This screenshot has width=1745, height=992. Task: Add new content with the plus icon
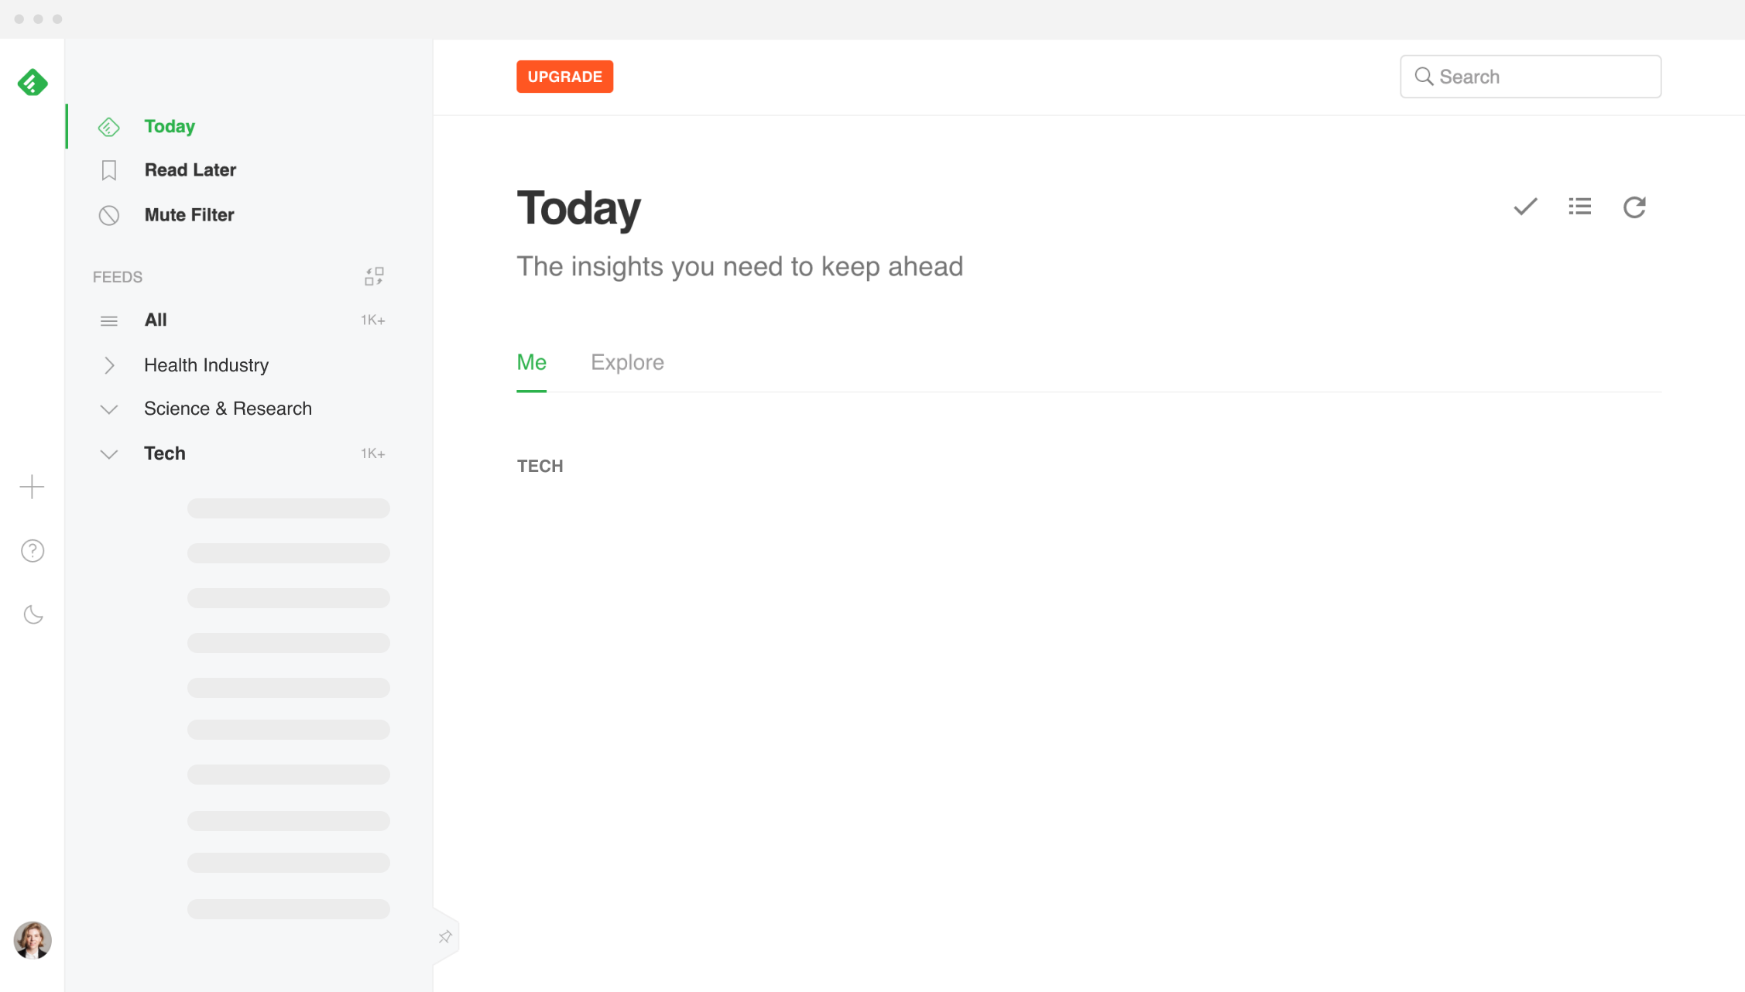pos(32,487)
